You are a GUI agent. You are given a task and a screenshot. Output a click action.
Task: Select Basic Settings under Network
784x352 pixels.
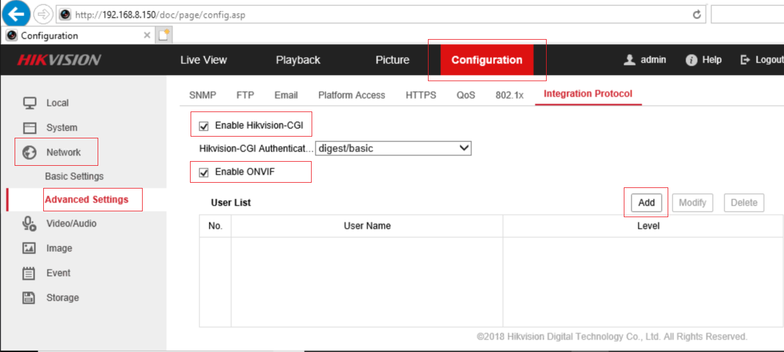tap(74, 176)
